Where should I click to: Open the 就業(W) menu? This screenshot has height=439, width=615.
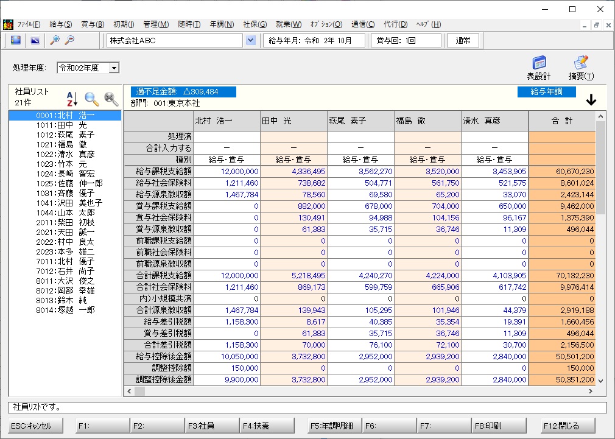(289, 24)
